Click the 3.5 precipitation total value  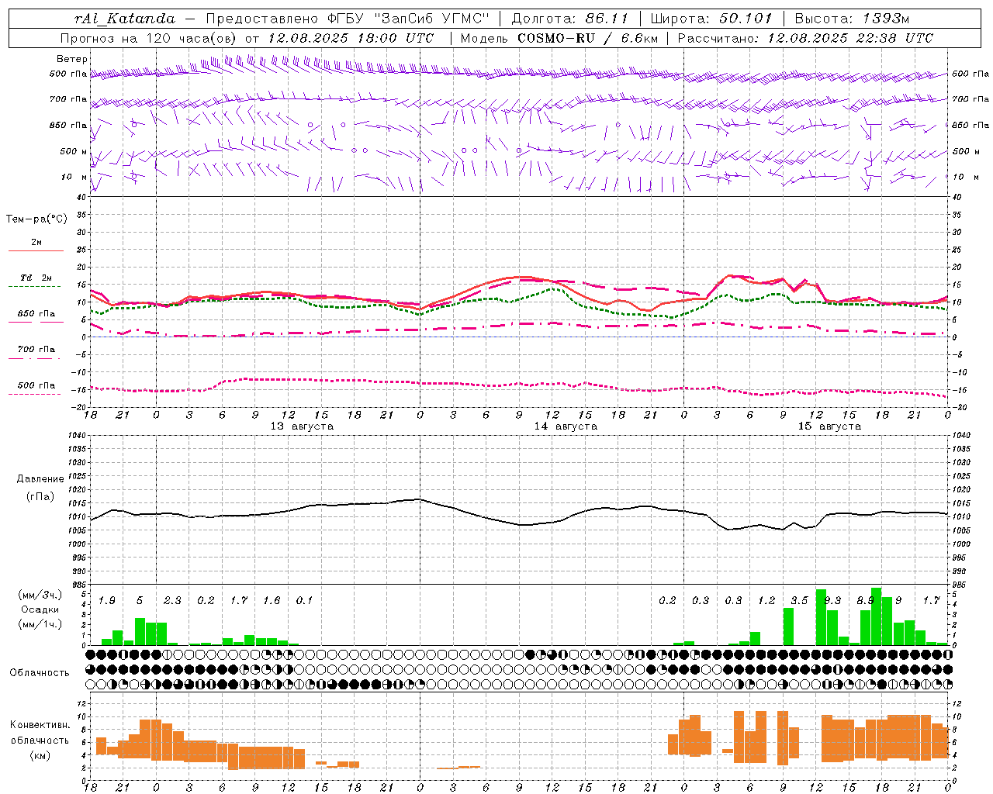pos(799,600)
